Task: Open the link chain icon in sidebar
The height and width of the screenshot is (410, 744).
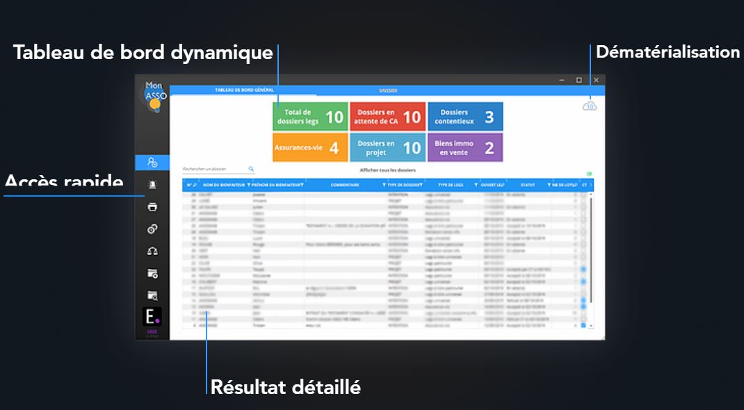Action: (x=152, y=229)
